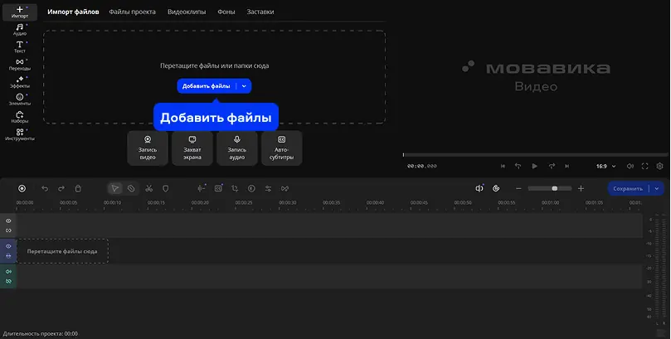The image size is (671, 339).
Task: Open the Переходы transitions section
Action: point(20,65)
